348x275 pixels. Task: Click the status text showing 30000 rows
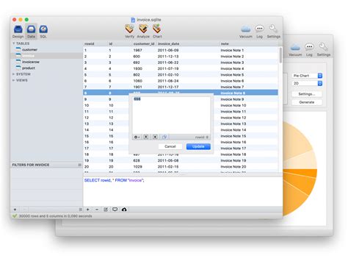click(x=56, y=216)
